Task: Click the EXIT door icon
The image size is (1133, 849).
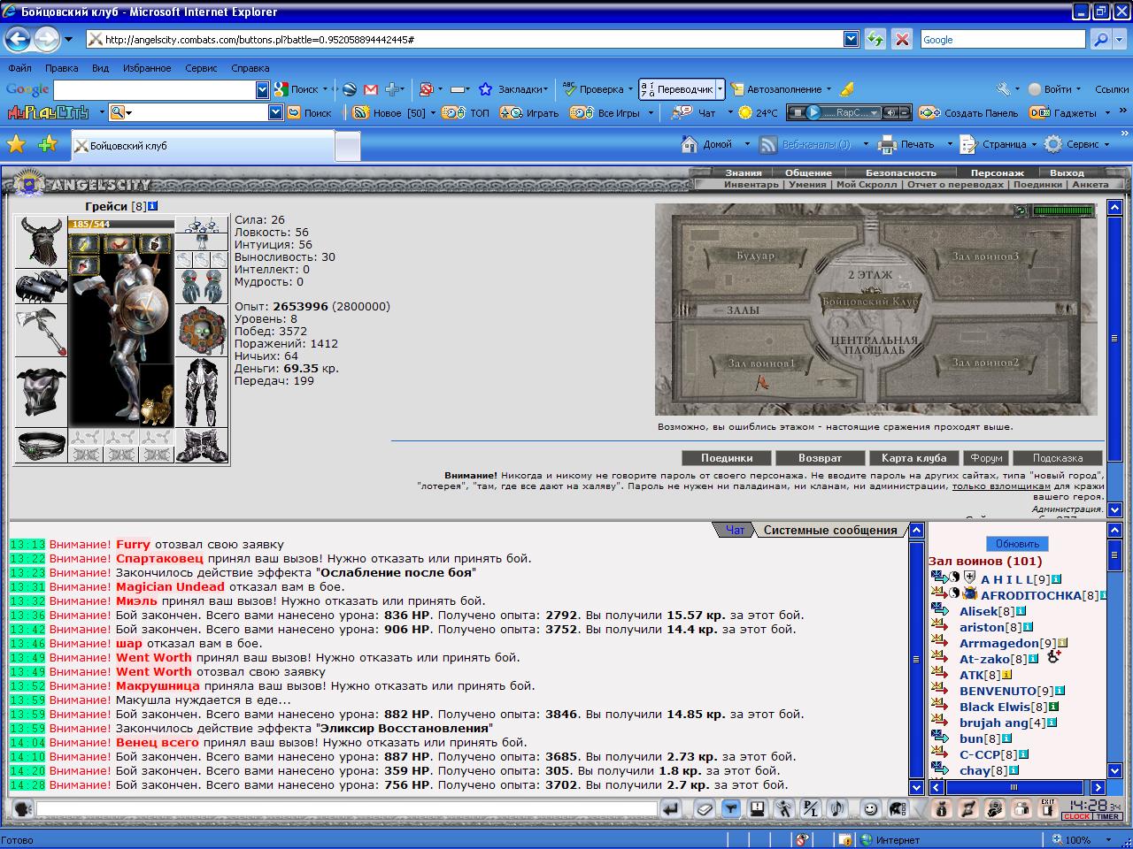Action: pos(1048,808)
